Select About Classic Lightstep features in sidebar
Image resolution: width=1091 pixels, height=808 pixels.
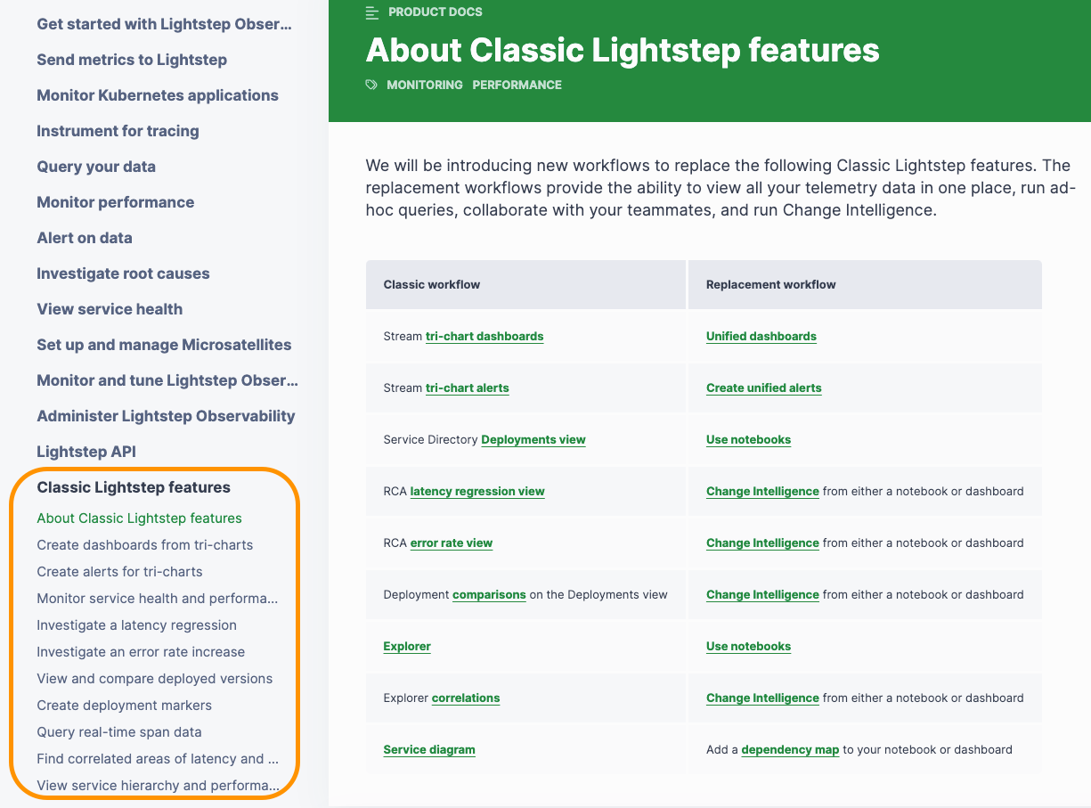139,518
